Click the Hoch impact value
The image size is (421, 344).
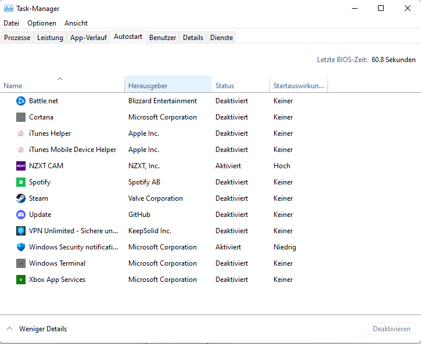(282, 166)
